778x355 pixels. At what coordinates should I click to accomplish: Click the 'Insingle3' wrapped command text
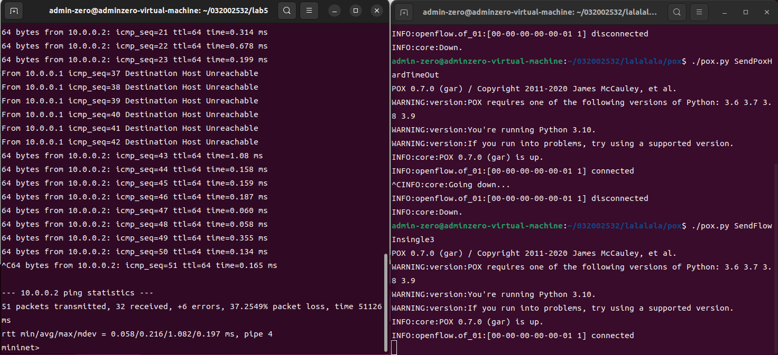click(413, 239)
